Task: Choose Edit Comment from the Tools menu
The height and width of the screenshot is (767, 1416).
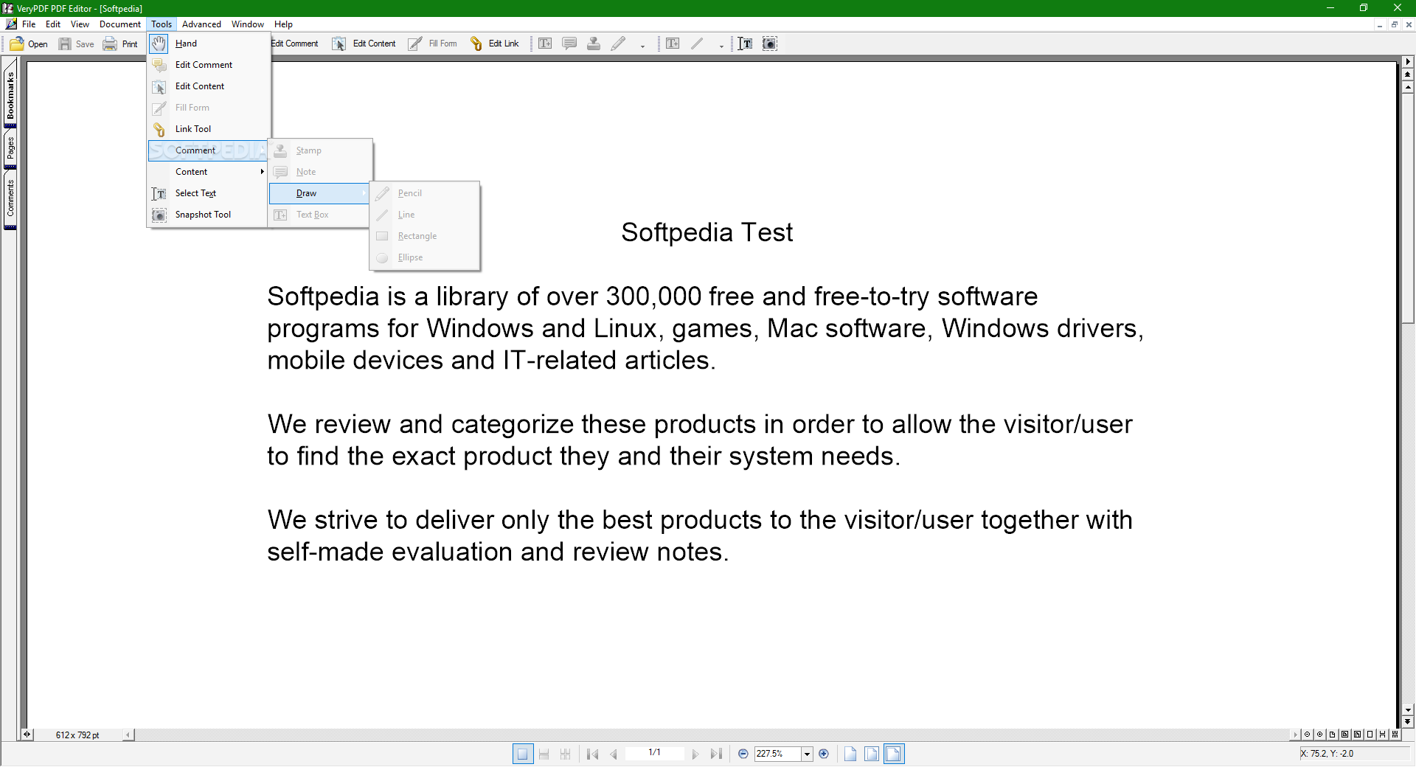Action: point(209,65)
